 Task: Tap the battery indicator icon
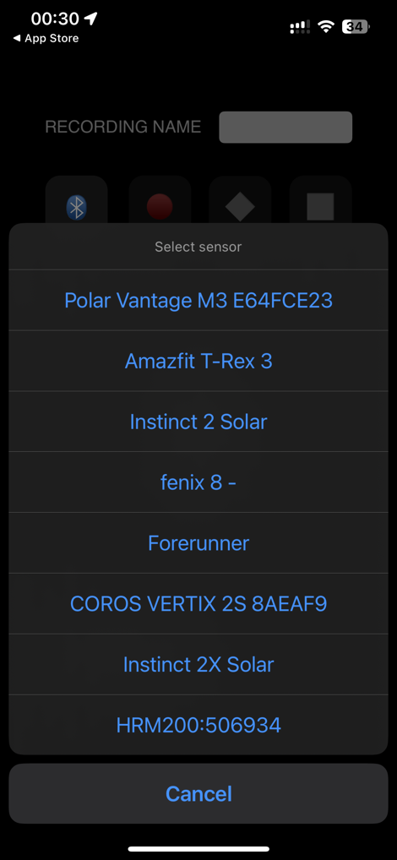point(356,26)
